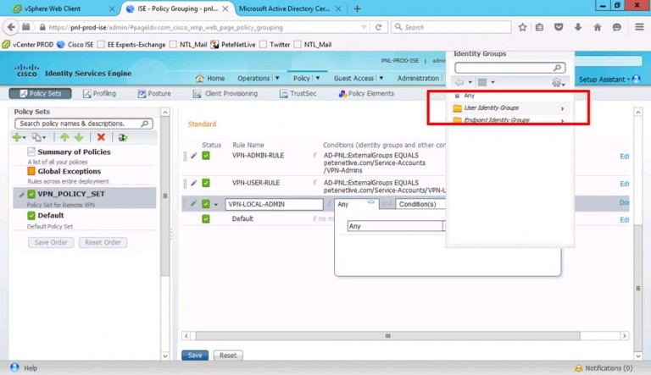Viewport: 651px width, 375px height.
Task: Switch to the Posture tab
Action: coord(154,93)
